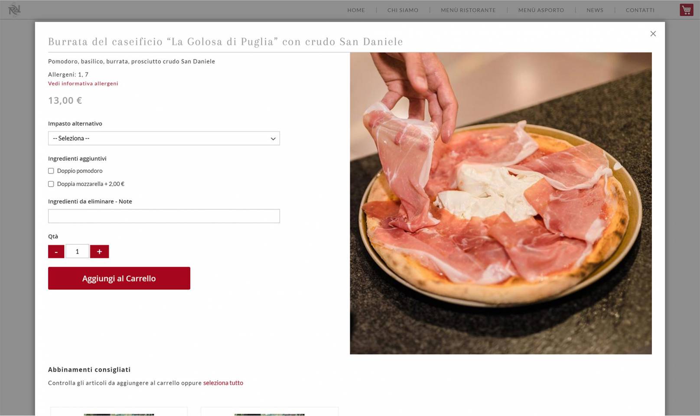Expand the Seleziona dropdown arrow

[x=273, y=139]
